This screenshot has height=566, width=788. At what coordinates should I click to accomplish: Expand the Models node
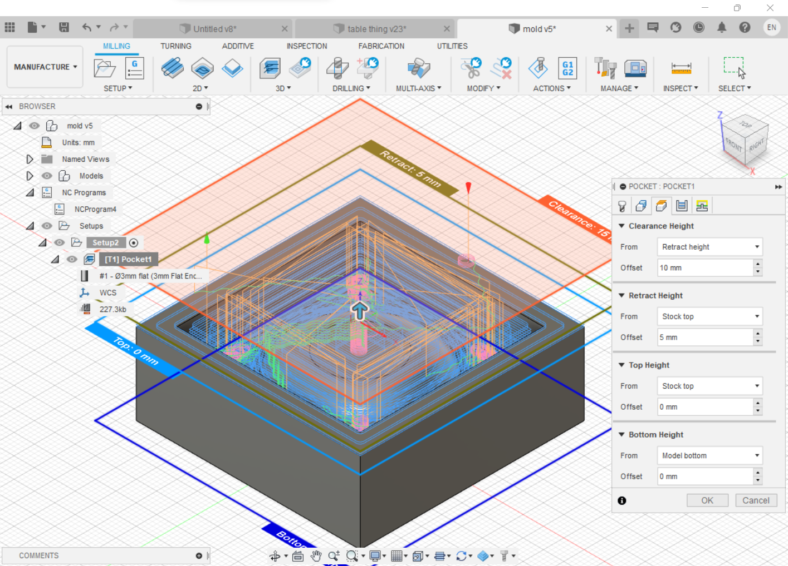tap(30, 176)
